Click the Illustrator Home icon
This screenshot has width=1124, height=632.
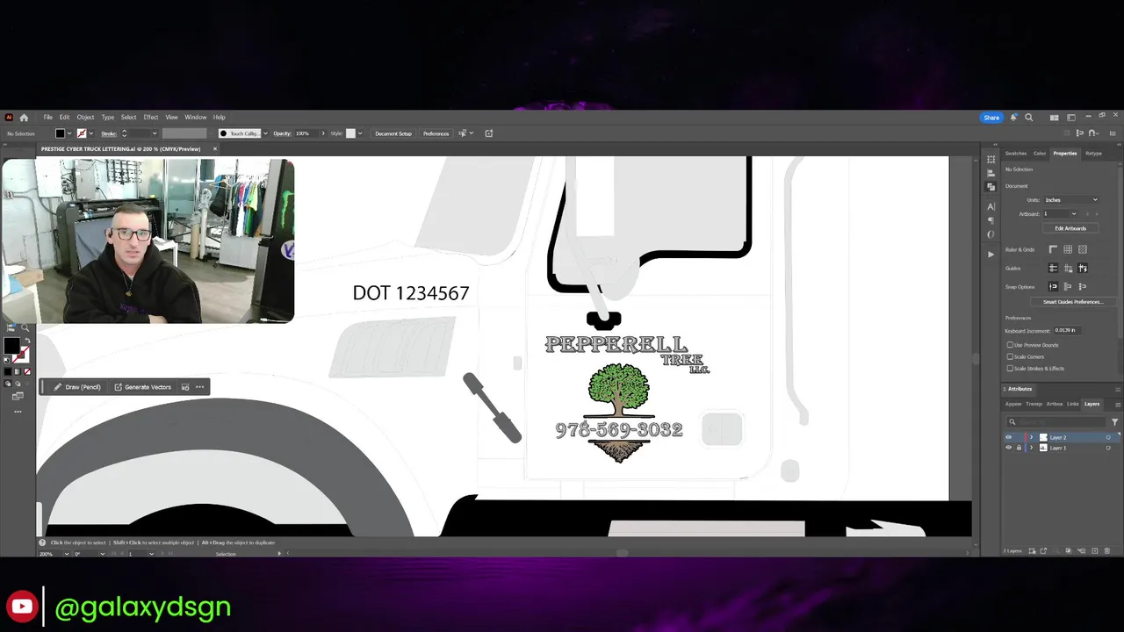[x=24, y=118]
